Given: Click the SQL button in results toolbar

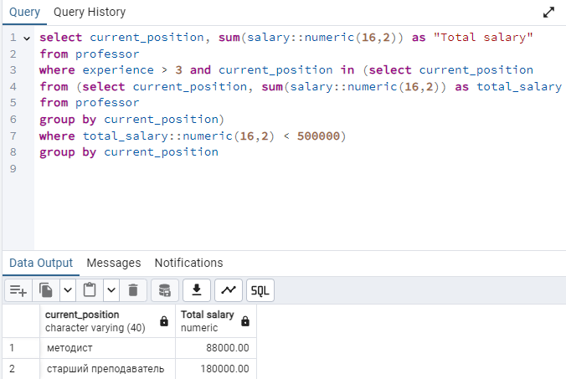Looking at the screenshot, I should [260, 290].
